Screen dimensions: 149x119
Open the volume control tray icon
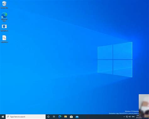(130, 116)
